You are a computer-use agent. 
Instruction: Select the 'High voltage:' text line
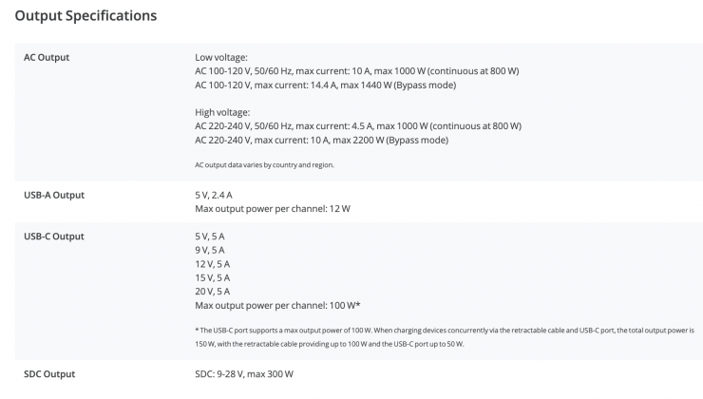222,112
